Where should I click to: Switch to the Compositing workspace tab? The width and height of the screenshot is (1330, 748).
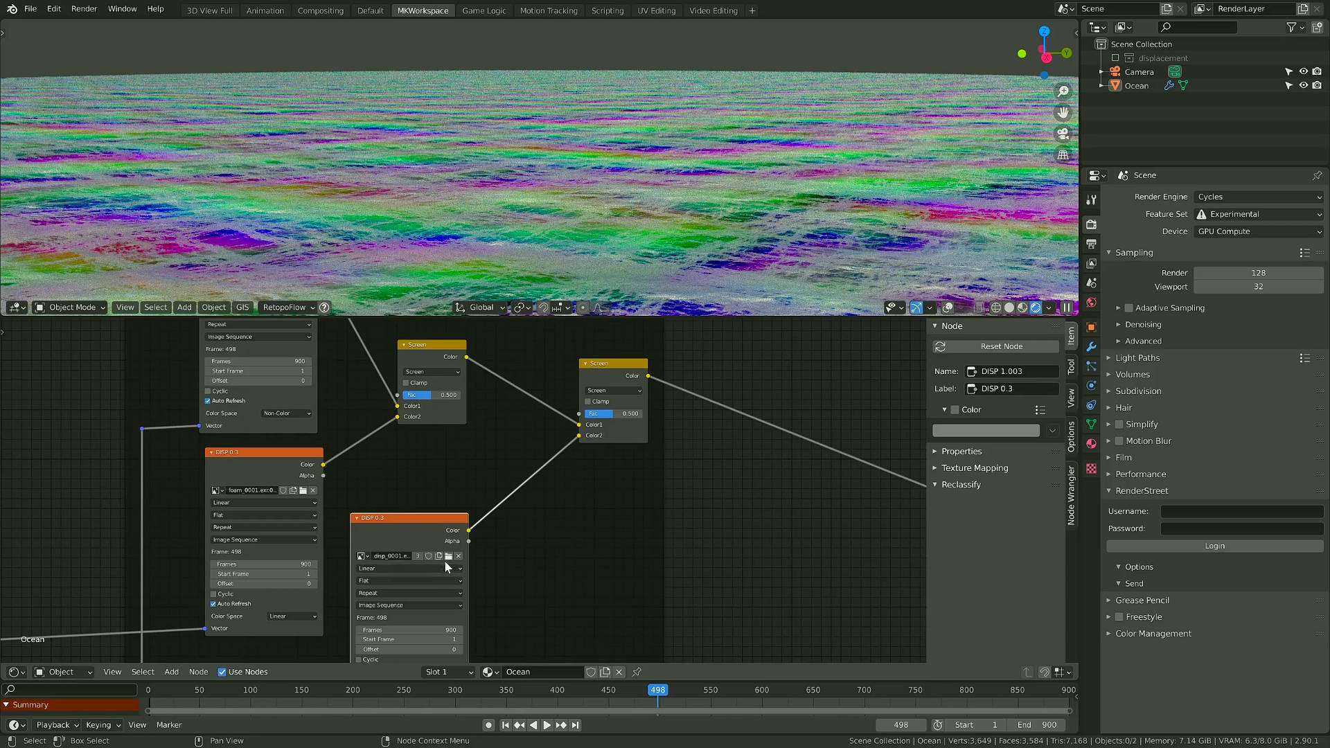point(320,10)
